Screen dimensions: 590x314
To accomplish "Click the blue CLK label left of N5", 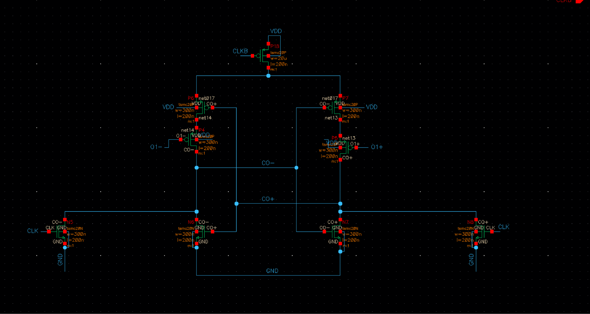I will tap(32, 231).
